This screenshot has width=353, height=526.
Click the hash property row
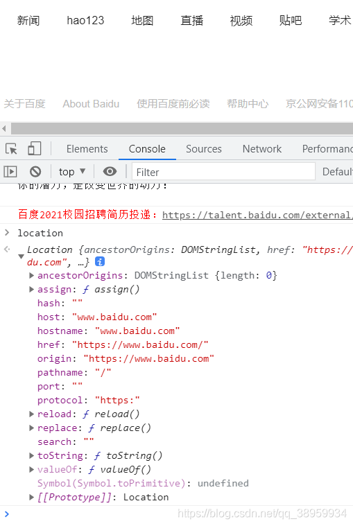(60, 304)
